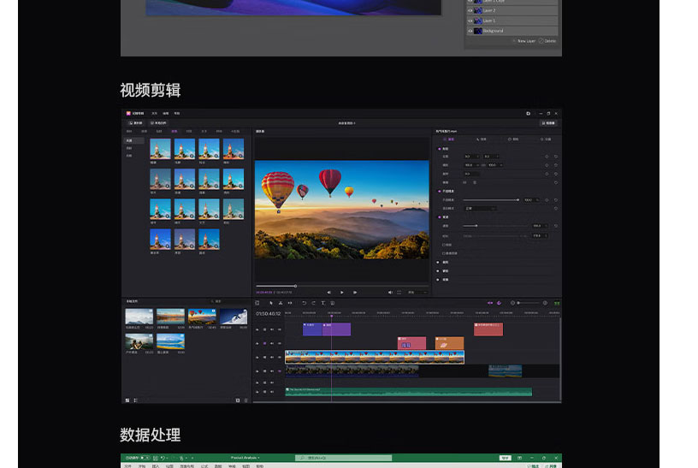698x468 pixels.
Task: Open the fourth tab of the properties panel
Action: pos(546,139)
